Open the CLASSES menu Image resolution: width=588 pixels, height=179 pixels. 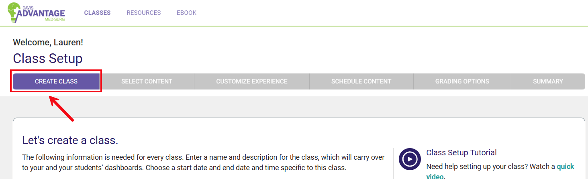(x=97, y=13)
